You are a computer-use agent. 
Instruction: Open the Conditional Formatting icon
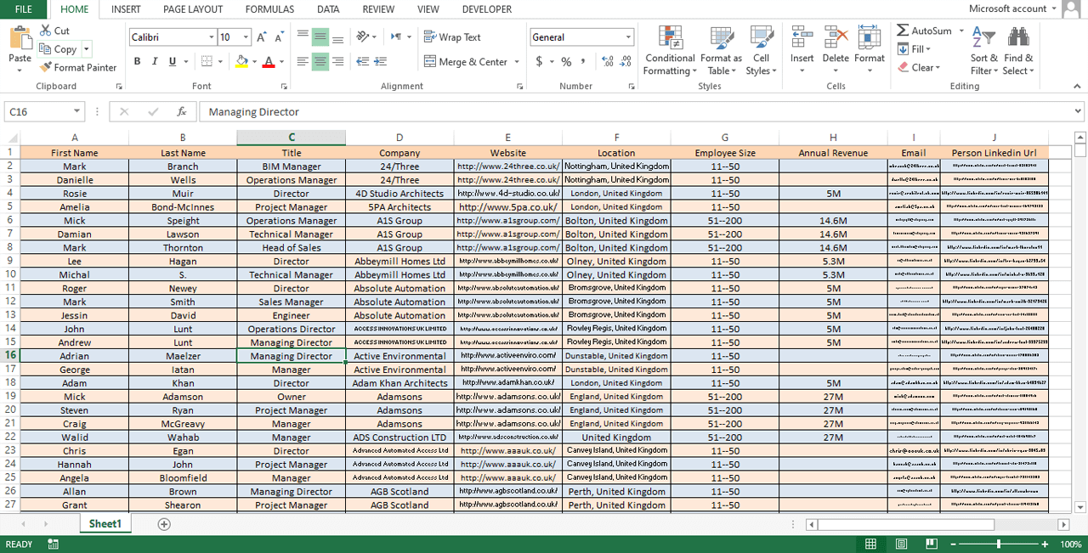click(x=670, y=38)
